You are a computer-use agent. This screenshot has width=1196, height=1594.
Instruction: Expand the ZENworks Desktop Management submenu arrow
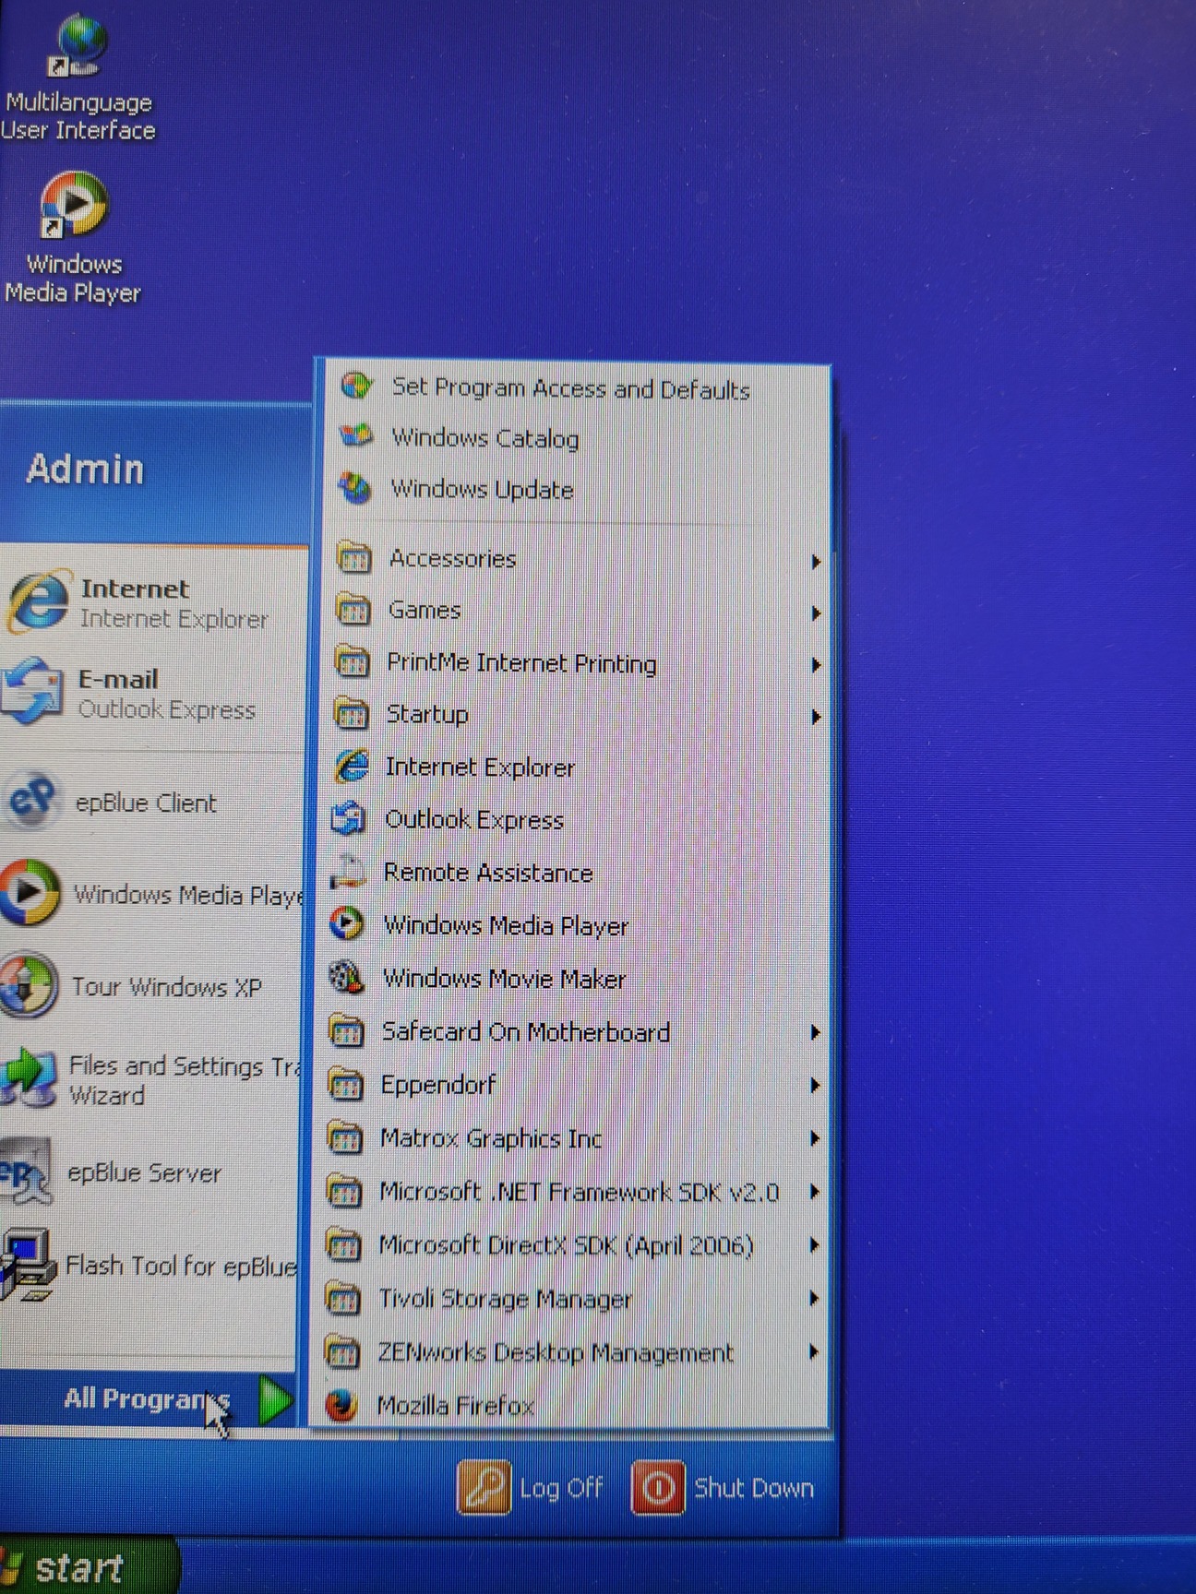coord(814,1352)
